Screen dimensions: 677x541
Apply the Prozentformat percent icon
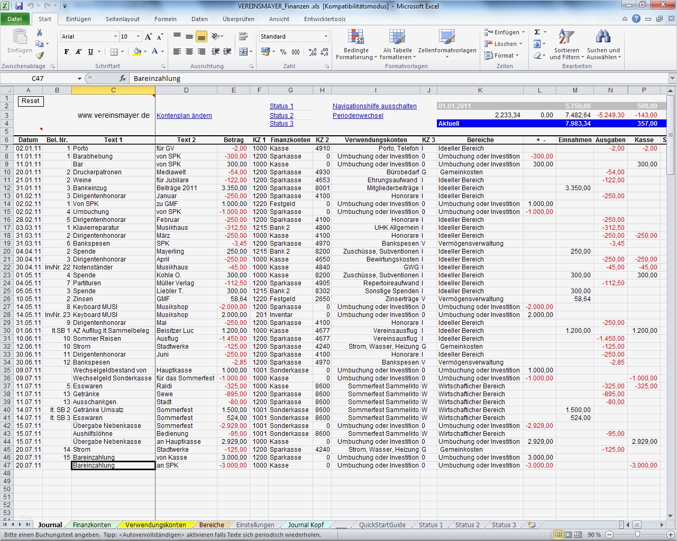pos(283,52)
